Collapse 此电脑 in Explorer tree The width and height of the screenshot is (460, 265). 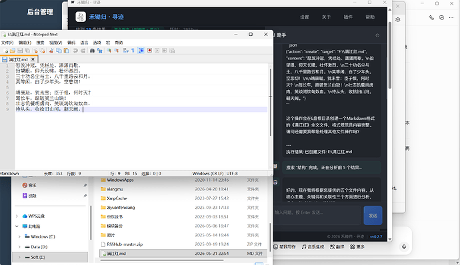tap(17, 226)
